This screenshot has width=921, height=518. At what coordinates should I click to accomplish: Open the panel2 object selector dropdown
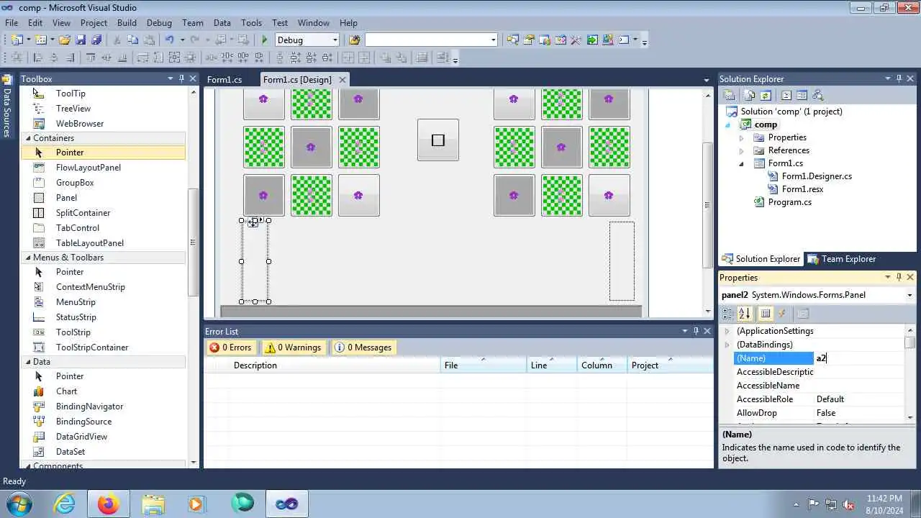(x=909, y=295)
